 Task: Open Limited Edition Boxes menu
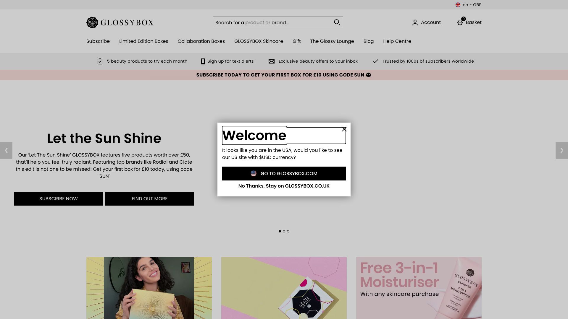143,41
